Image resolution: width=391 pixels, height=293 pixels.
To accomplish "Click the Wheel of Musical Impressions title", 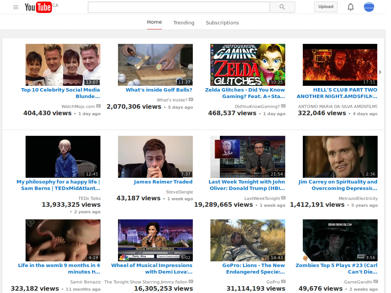I will point(152,268).
